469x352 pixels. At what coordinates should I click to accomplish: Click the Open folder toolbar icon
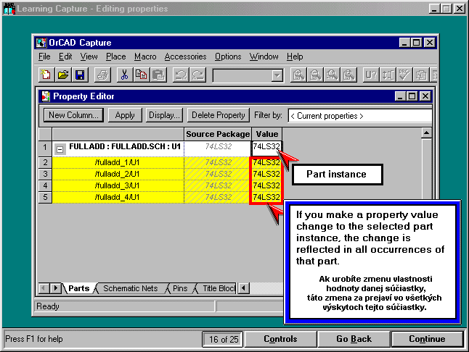click(63, 75)
